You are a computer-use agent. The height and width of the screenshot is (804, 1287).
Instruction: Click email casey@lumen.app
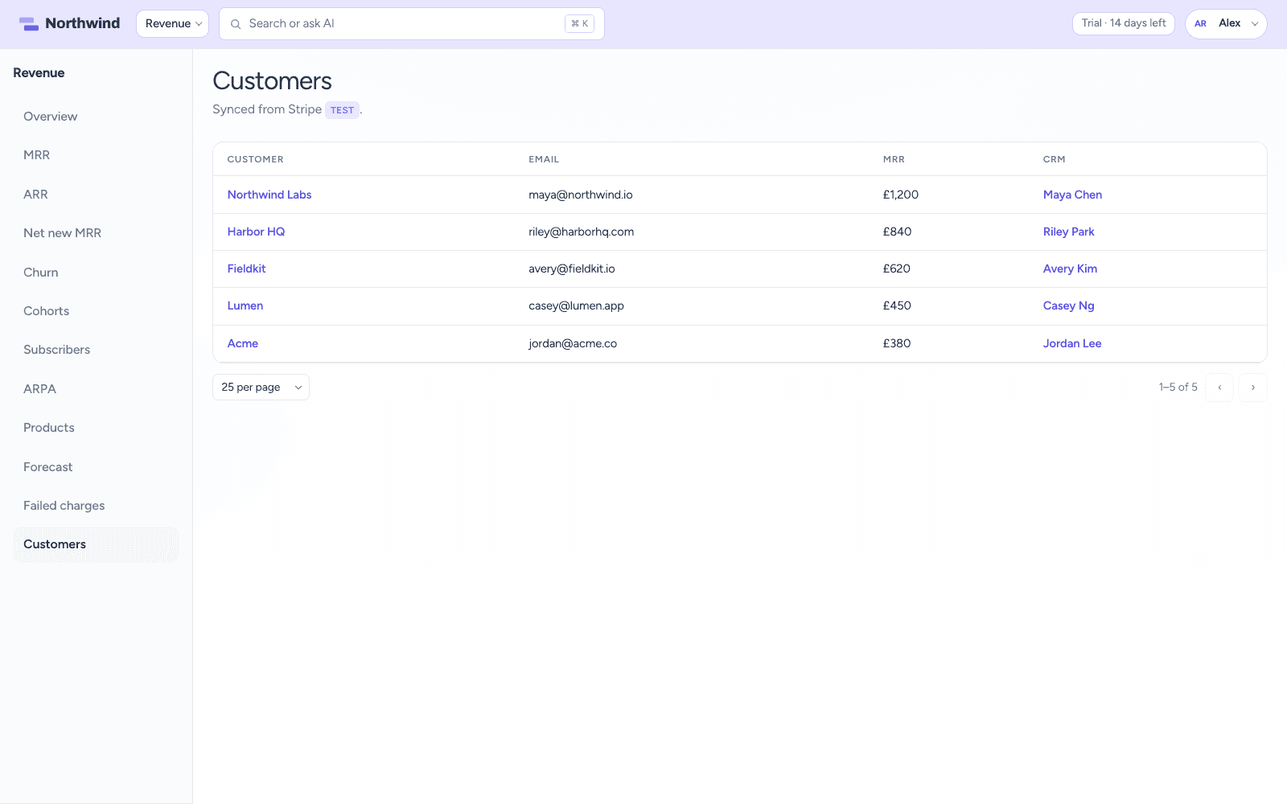pyautogui.click(x=577, y=306)
